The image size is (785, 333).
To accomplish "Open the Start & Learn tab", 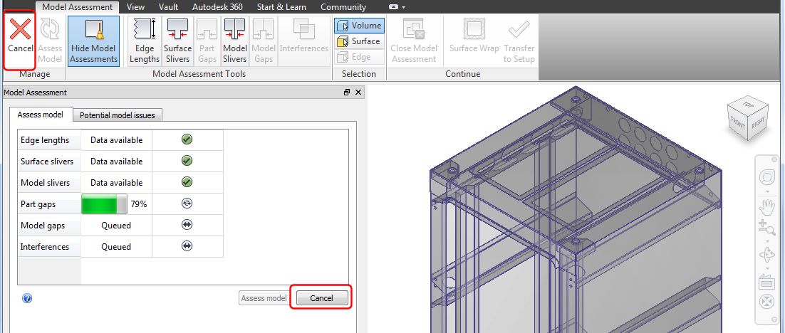I will 281,7.
